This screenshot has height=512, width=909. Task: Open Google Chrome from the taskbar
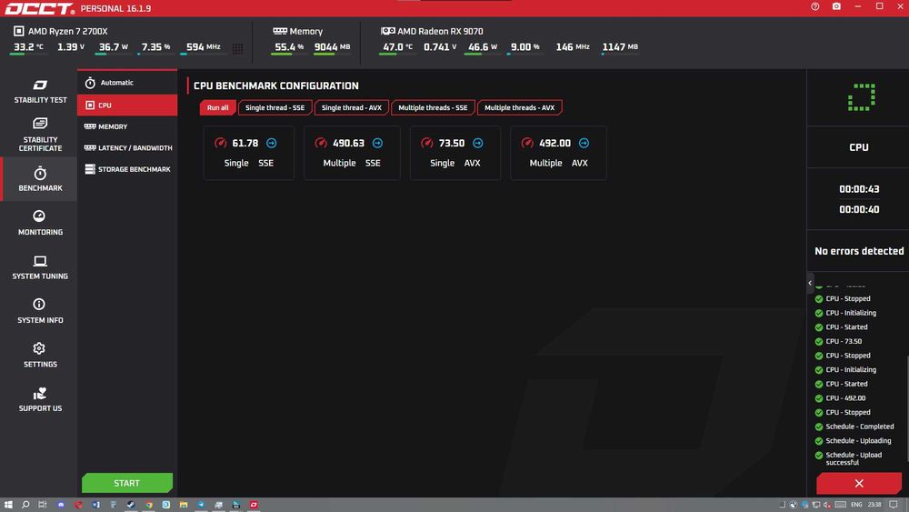click(149, 505)
